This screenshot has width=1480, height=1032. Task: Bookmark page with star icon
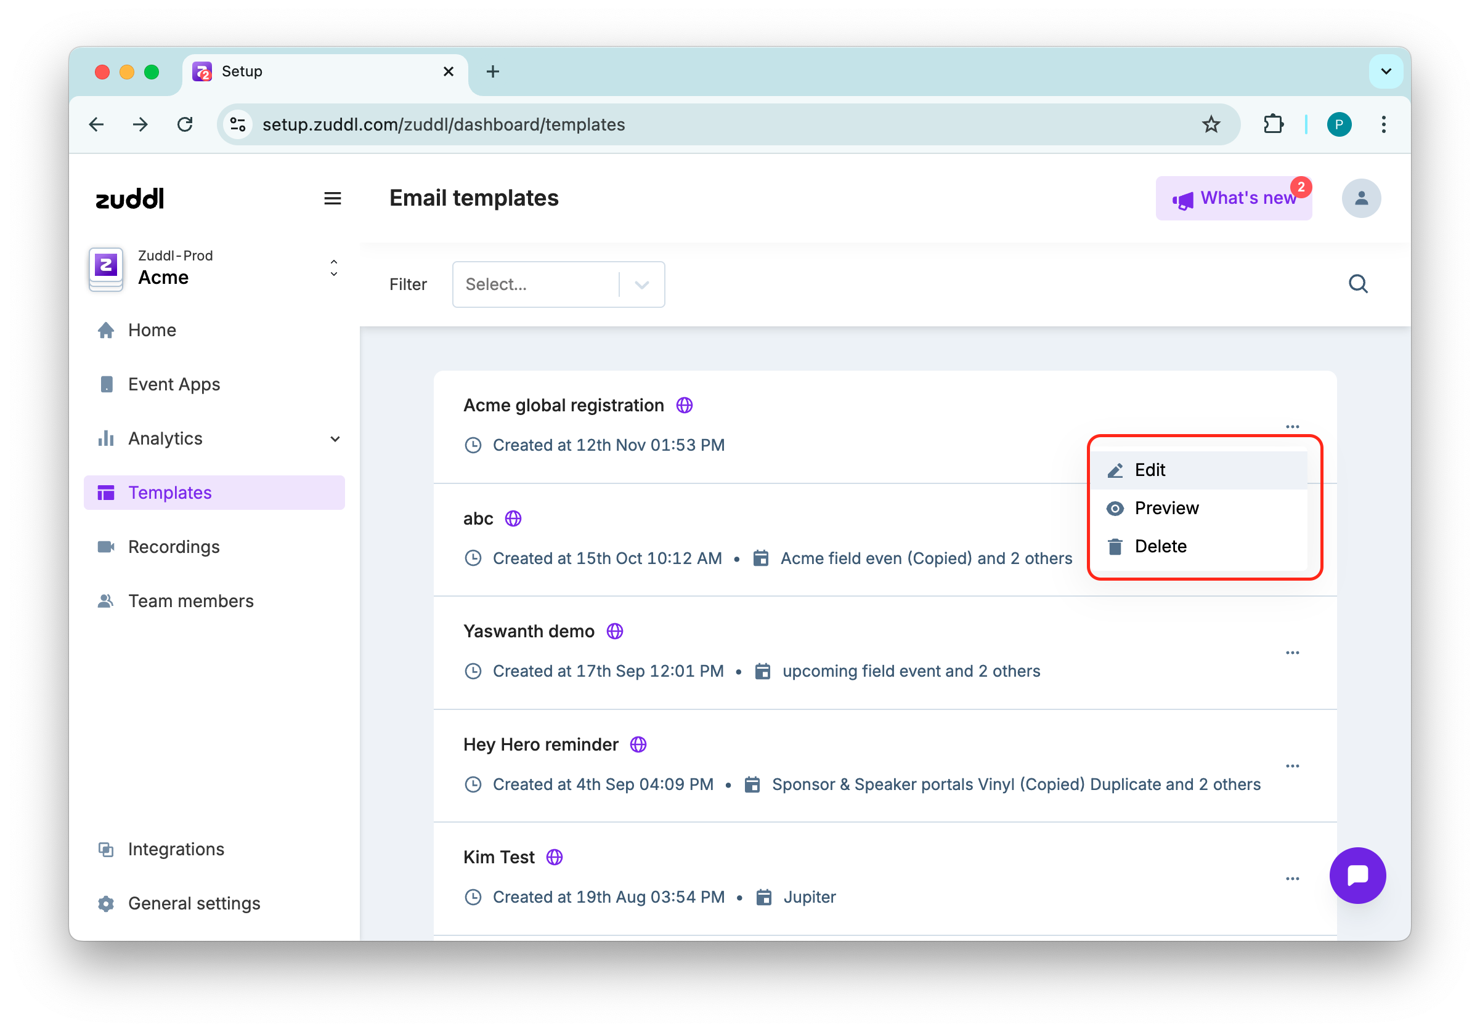1211,124
